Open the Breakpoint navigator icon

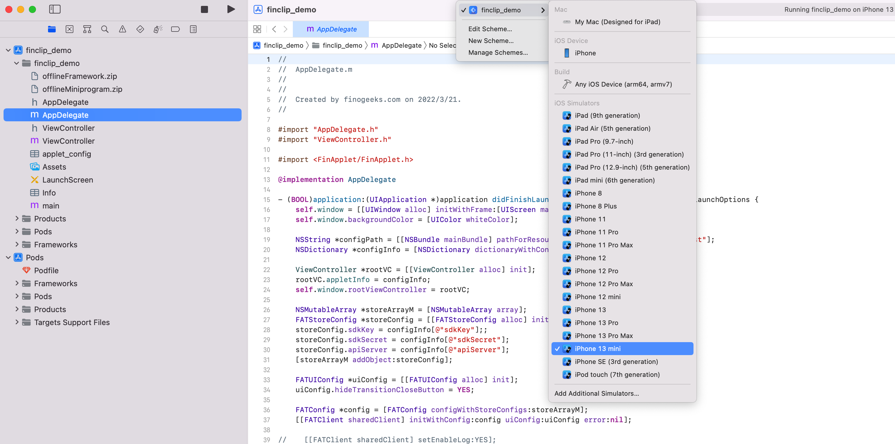176,29
